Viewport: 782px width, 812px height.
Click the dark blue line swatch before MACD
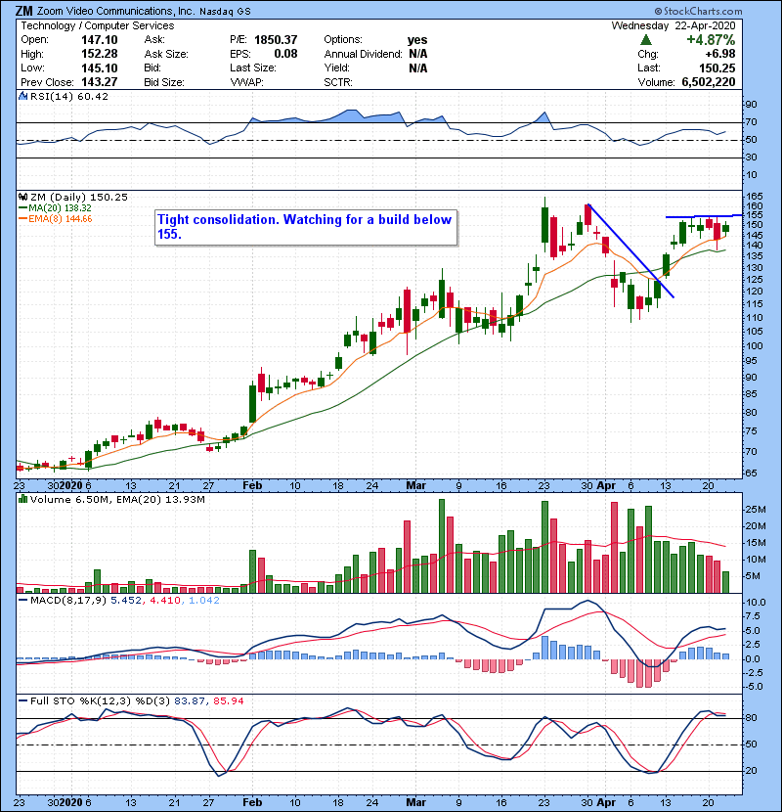(x=22, y=601)
